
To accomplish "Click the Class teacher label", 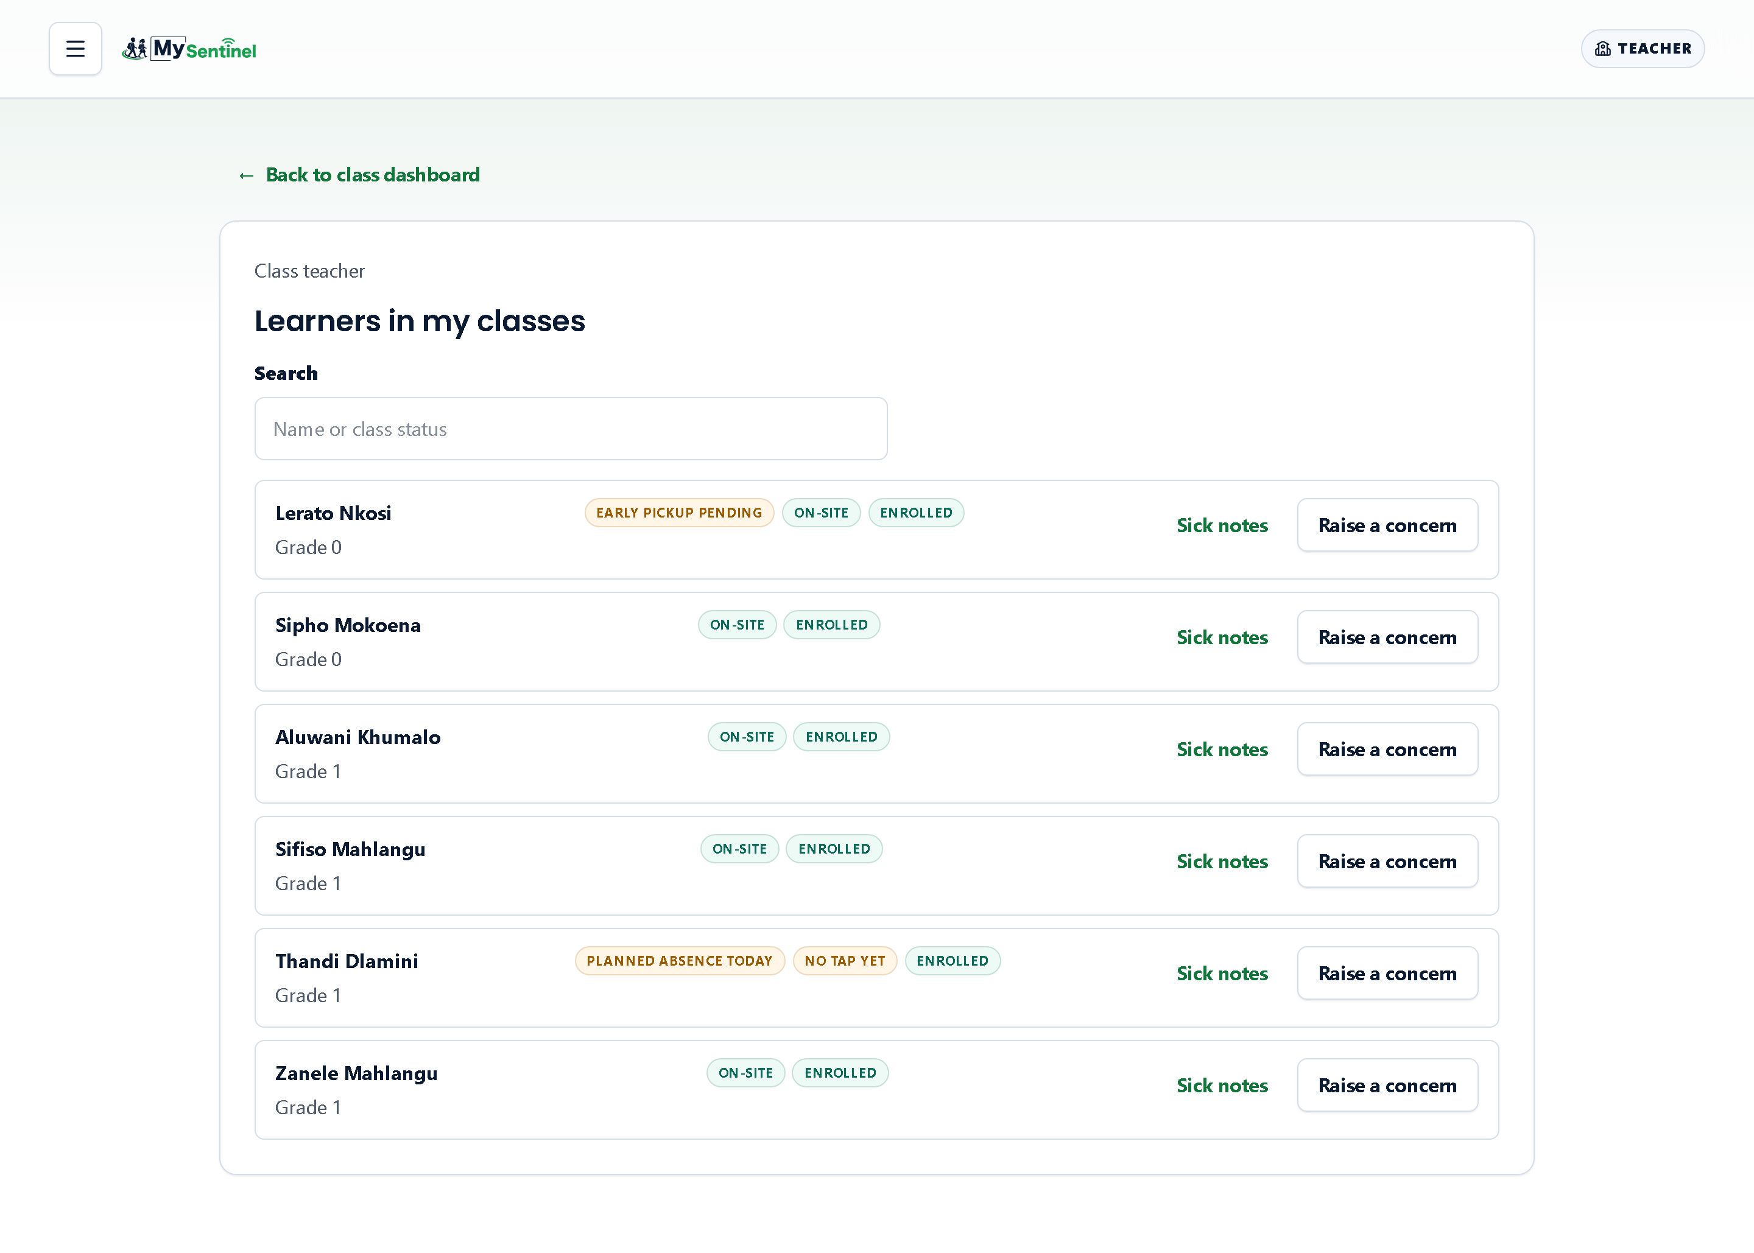I will 309,271.
